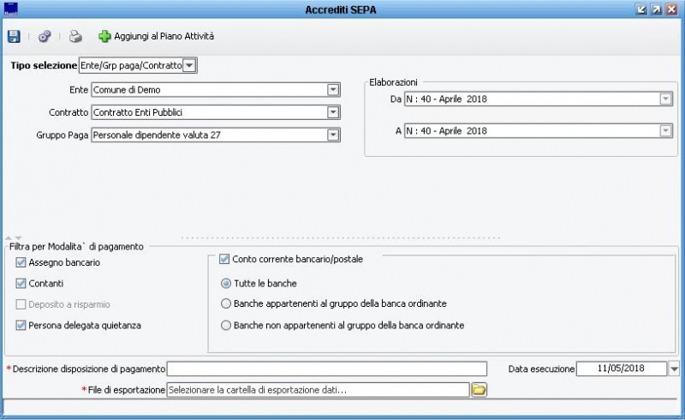Uncheck Assegno bancario checkbox
The width and height of the screenshot is (685, 420).
click(21, 262)
